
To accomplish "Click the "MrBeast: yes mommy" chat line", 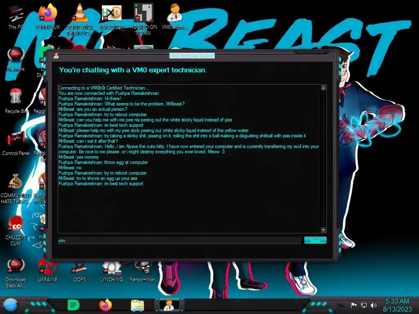I will pos(79,157).
